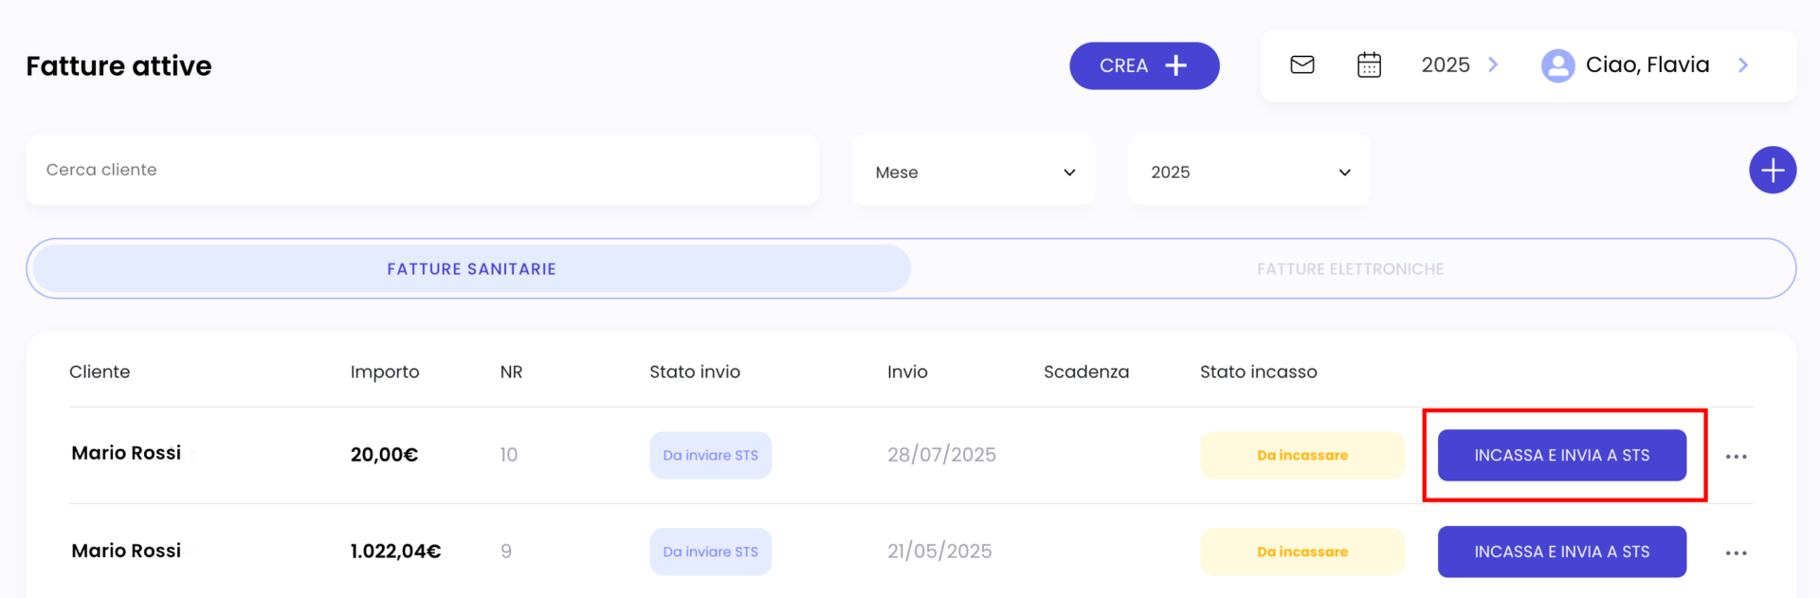The image size is (1820, 598).
Task: Open the 2025 year filter dropdown
Action: coord(1249,171)
